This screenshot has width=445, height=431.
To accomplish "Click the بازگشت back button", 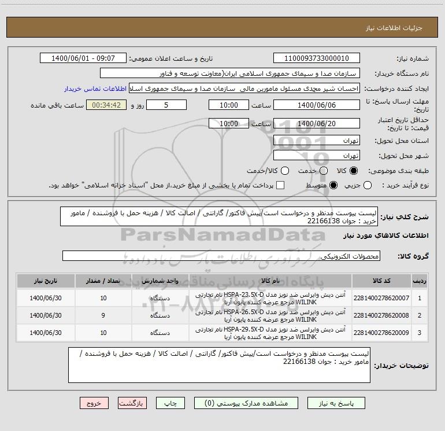I will click(x=132, y=403).
